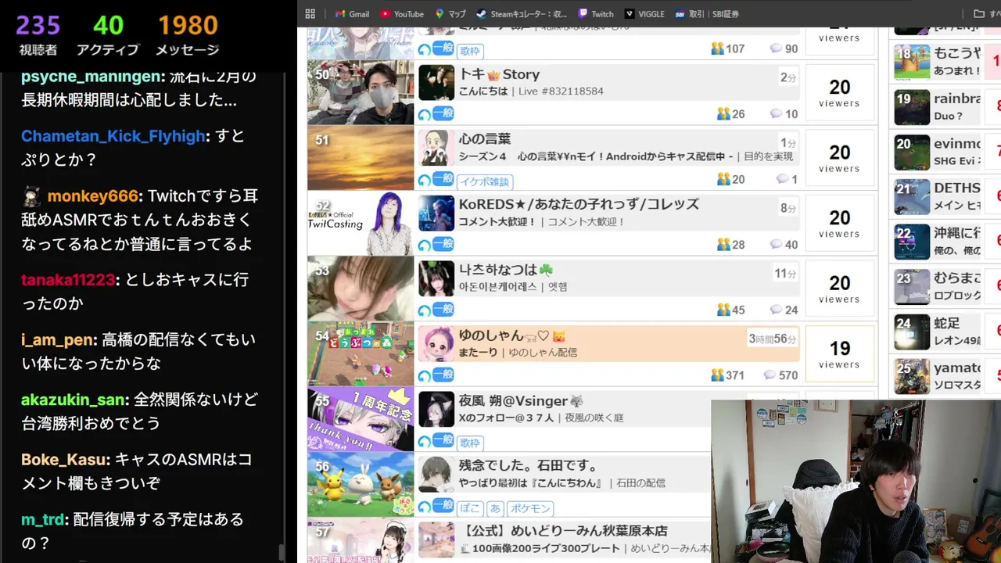Viewport: 1001px width, 563px height.
Task: Click the 20 viewers box on 心の言葉 row
Action: click(839, 158)
